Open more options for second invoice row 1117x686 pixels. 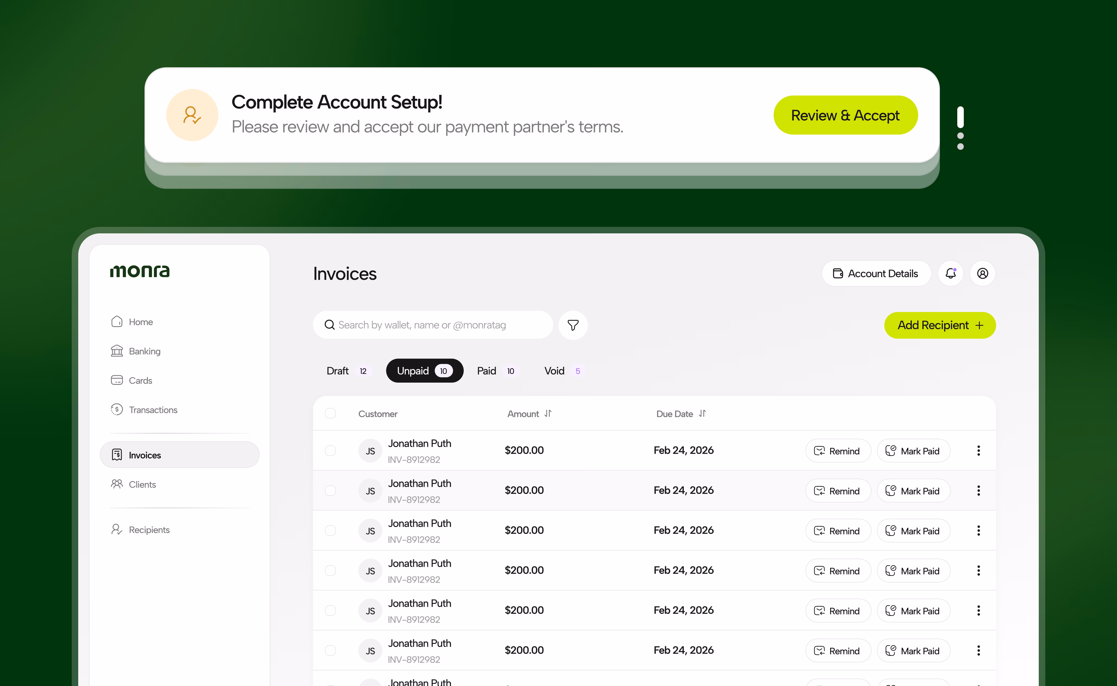tap(978, 490)
